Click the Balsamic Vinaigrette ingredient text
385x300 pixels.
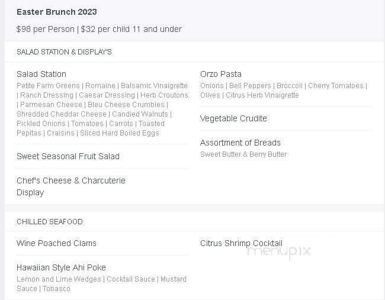tap(154, 86)
